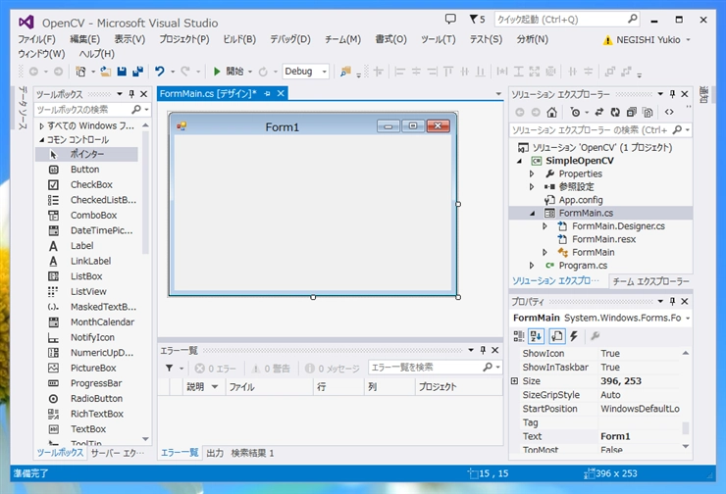
Task: Expand the Size property
Action: tap(514, 380)
